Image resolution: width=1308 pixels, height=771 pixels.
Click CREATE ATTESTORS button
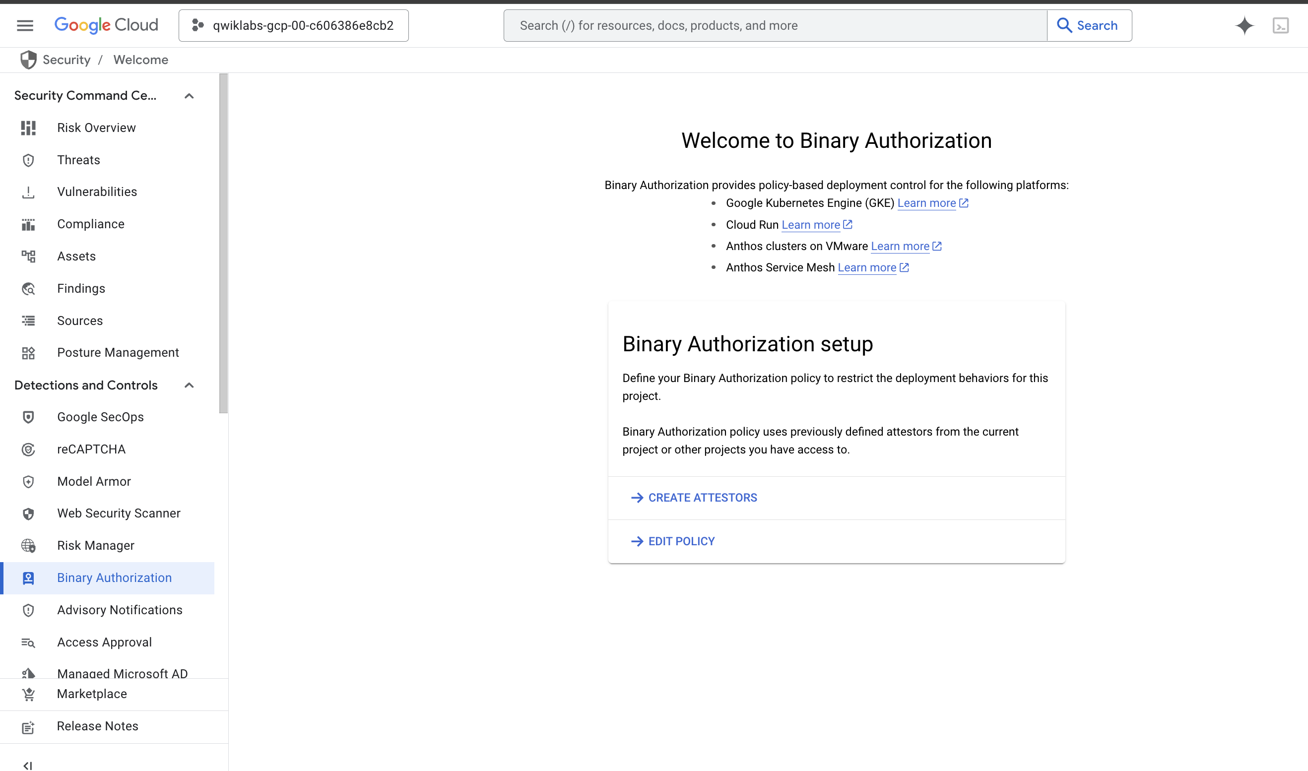point(694,498)
